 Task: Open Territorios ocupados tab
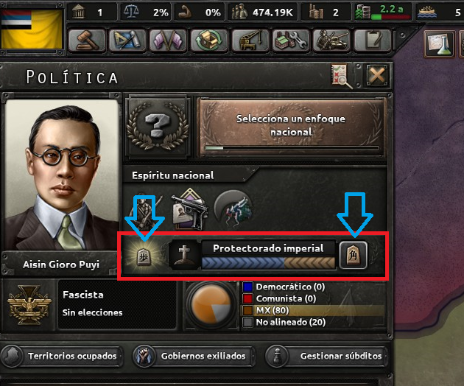[x=63, y=356]
